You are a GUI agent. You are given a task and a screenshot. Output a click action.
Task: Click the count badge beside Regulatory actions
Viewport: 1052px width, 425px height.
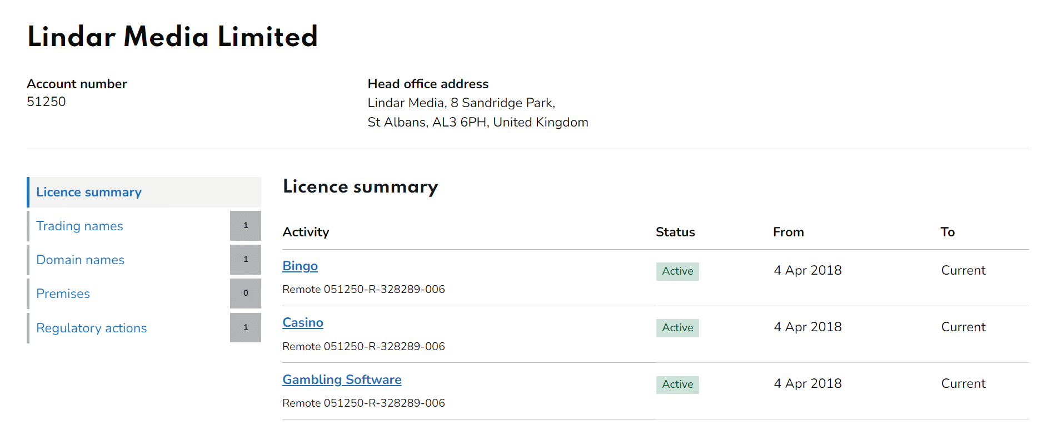(x=246, y=328)
